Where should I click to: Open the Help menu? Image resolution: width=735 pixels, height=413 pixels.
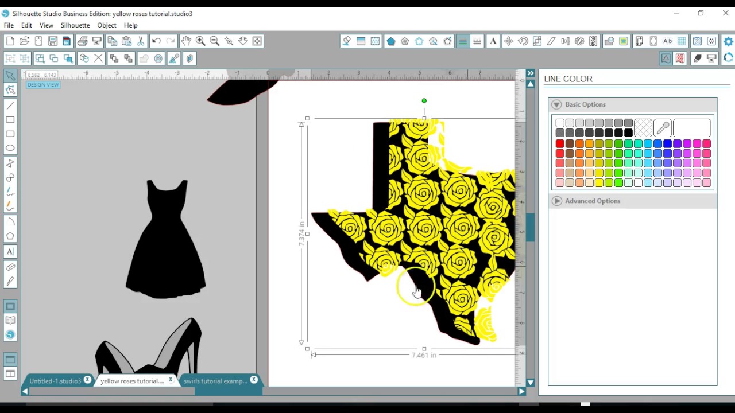point(130,25)
